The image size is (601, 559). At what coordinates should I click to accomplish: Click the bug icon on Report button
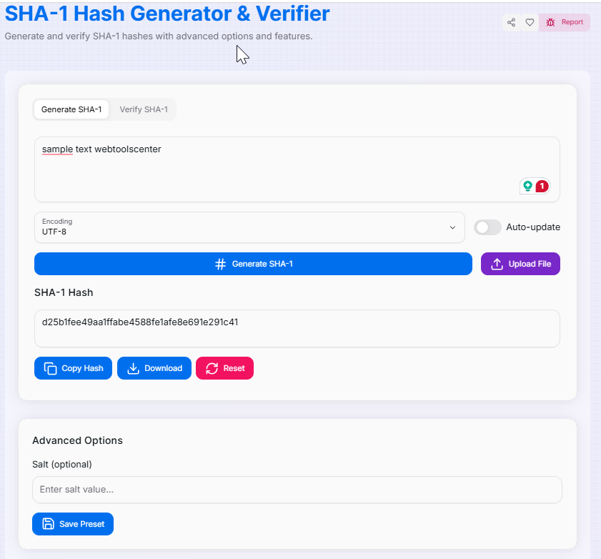point(550,22)
